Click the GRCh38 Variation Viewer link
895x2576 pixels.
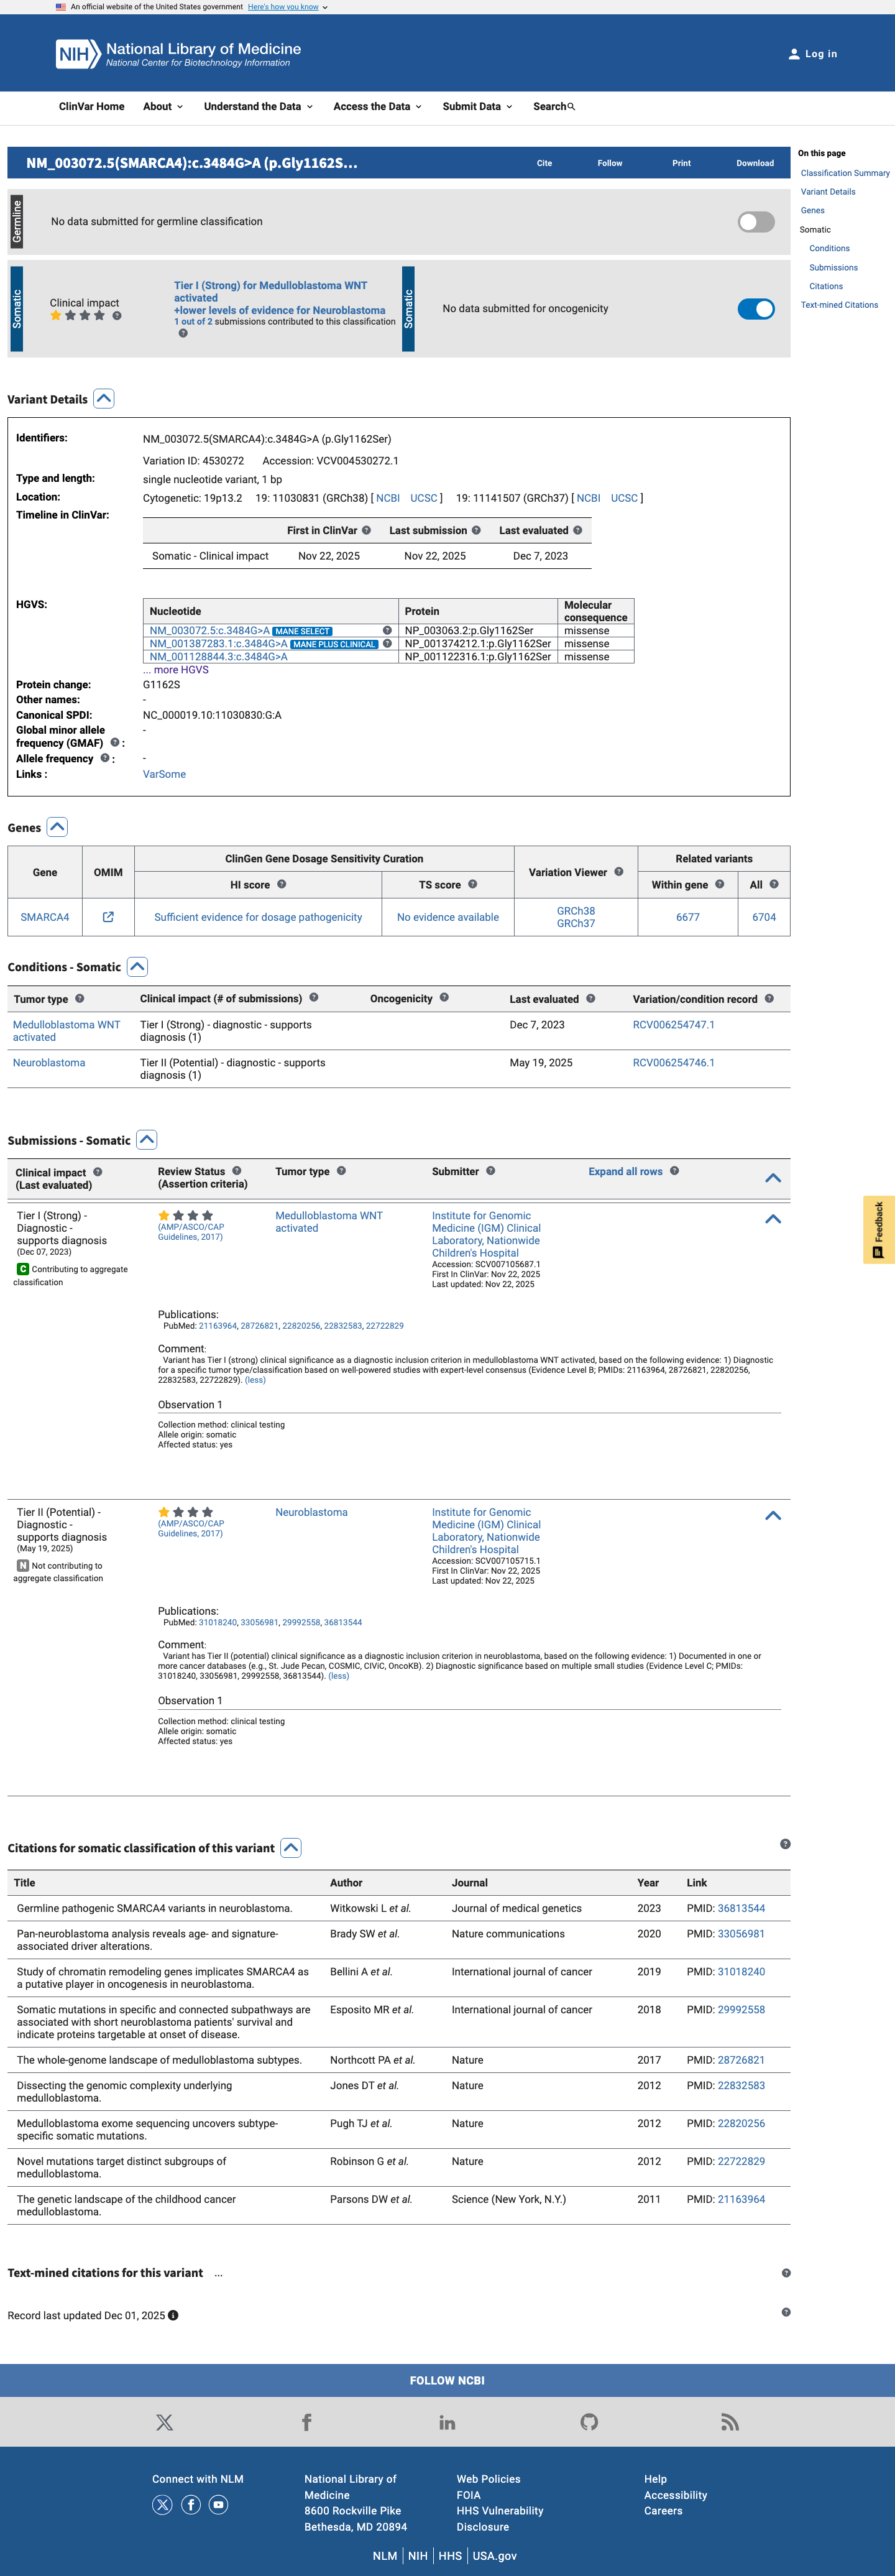[576, 911]
